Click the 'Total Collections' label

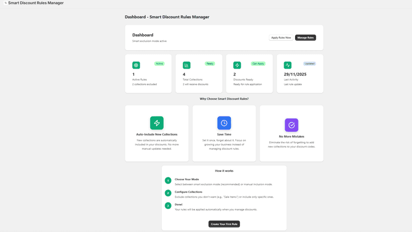193,80
